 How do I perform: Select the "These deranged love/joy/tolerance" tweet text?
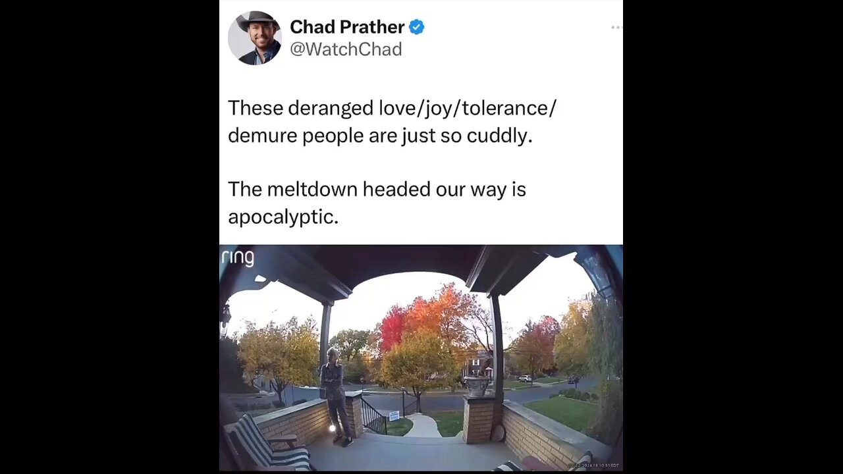(393, 121)
